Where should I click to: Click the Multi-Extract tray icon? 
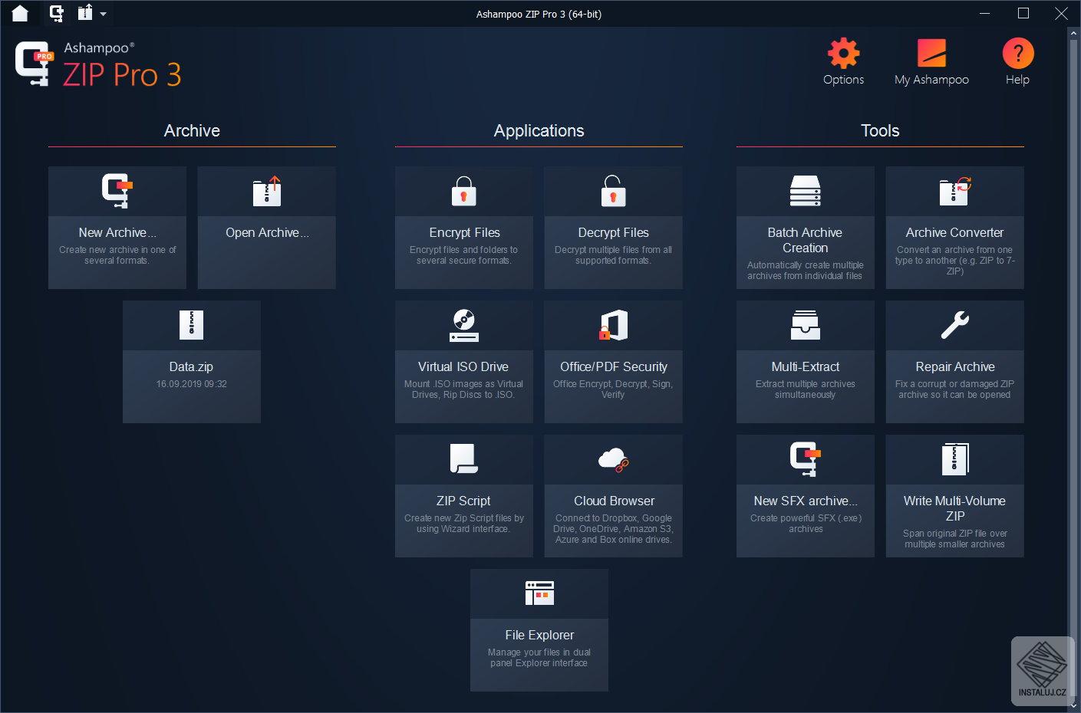coord(806,325)
